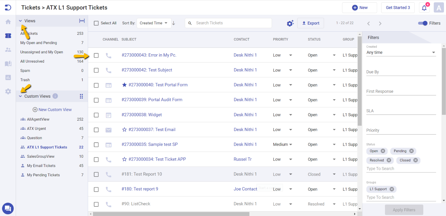The width and height of the screenshot is (446, 216).
Task: Collapse the Views section in the sidebar
Action: [x=20, y=21]
